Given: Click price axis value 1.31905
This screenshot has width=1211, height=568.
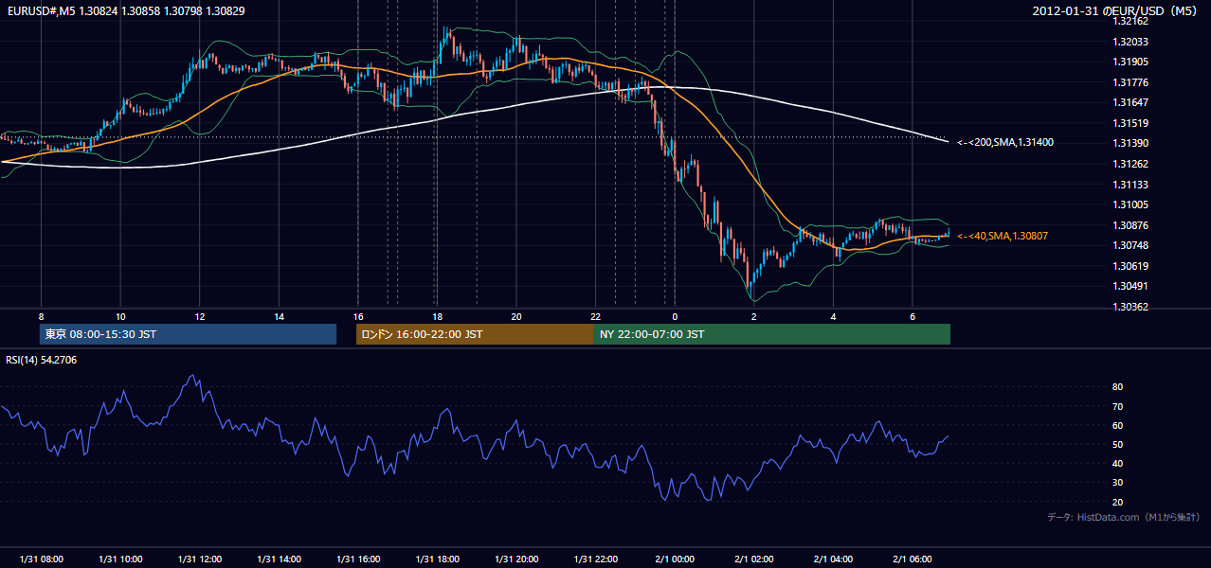Looking at the screenshot, I should point(1130,62).
